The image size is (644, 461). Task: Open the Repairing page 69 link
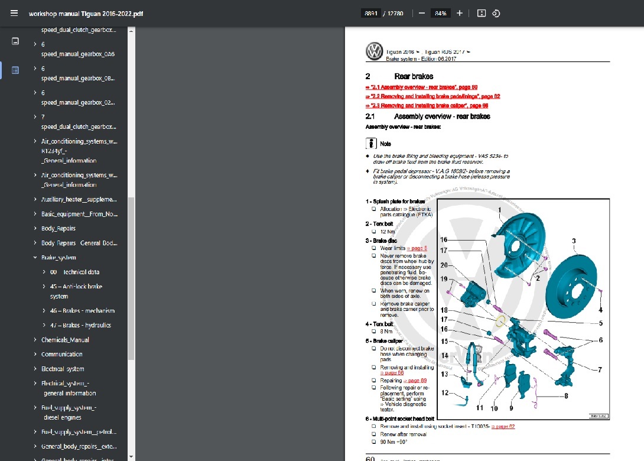coord(415,381)
